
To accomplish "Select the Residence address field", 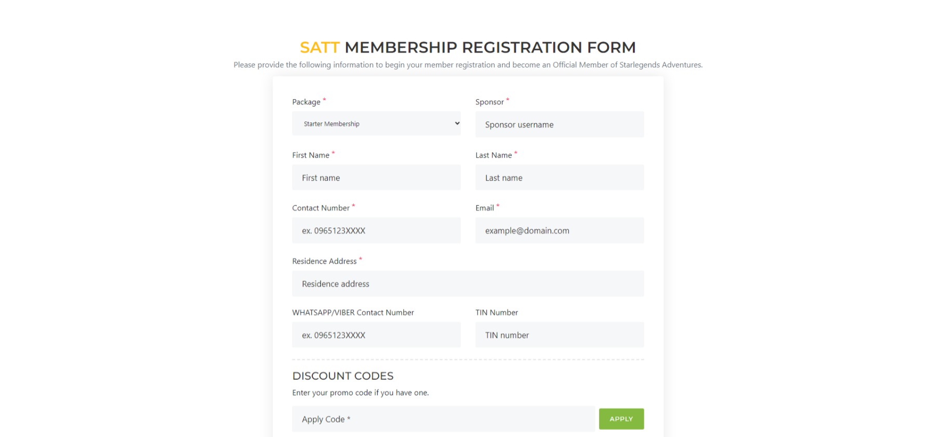I will [468, 283].
